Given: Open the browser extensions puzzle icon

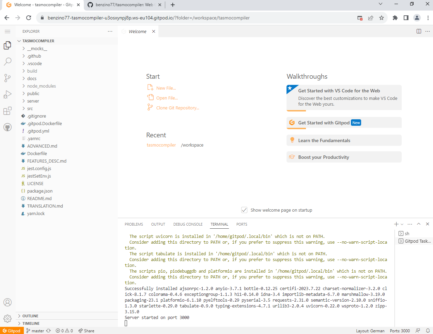Looking at the screenshot, I should point(395,18).
